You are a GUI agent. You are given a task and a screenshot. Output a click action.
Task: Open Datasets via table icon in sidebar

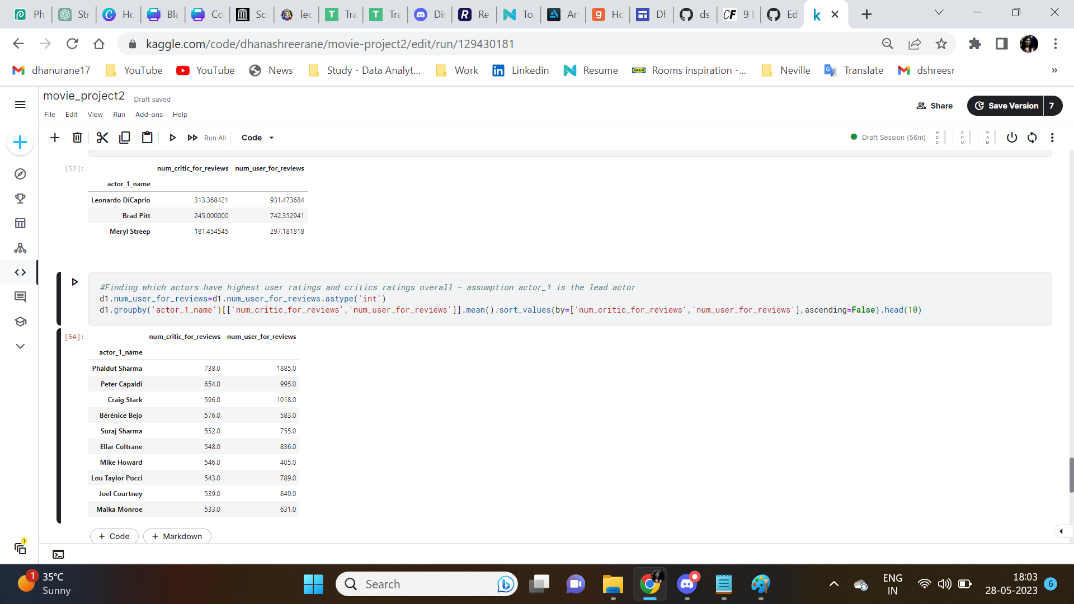(x=20, y=223)
